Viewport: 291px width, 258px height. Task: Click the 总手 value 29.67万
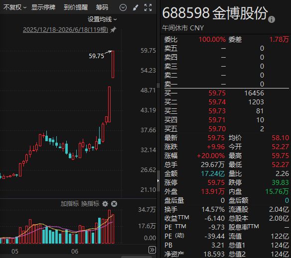(213, 165)
